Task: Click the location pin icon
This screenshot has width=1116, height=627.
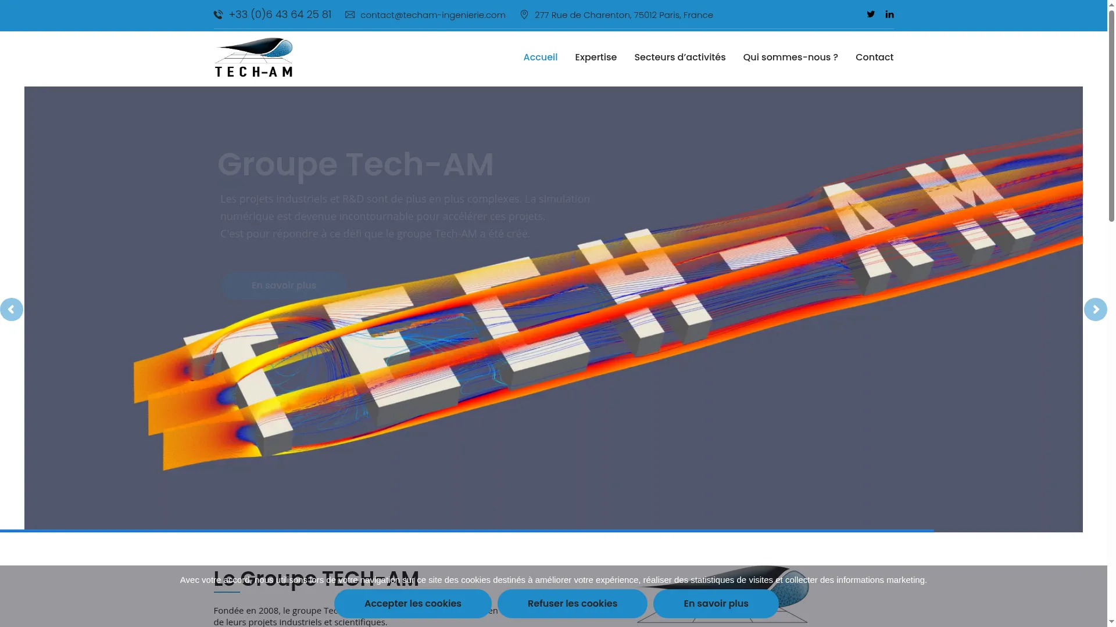Action: 524,15
